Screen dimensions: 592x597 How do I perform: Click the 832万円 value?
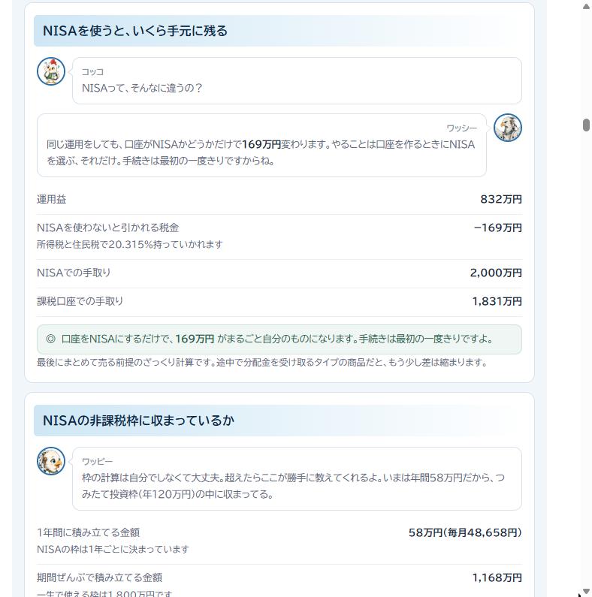[x=501, y=199]
